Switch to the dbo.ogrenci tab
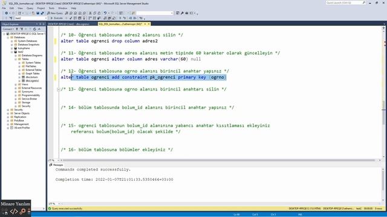 point(69,24)
